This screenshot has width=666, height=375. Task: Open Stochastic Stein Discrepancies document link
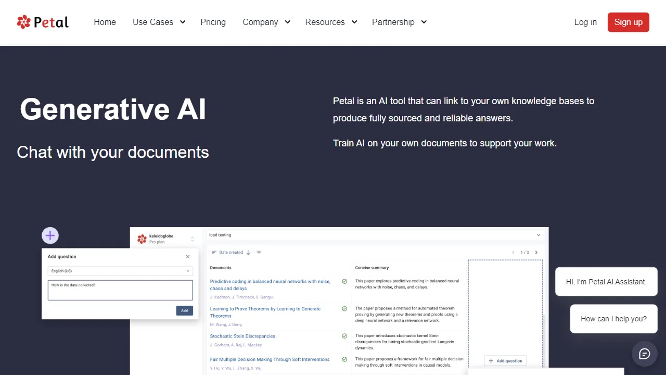(242, 336)
